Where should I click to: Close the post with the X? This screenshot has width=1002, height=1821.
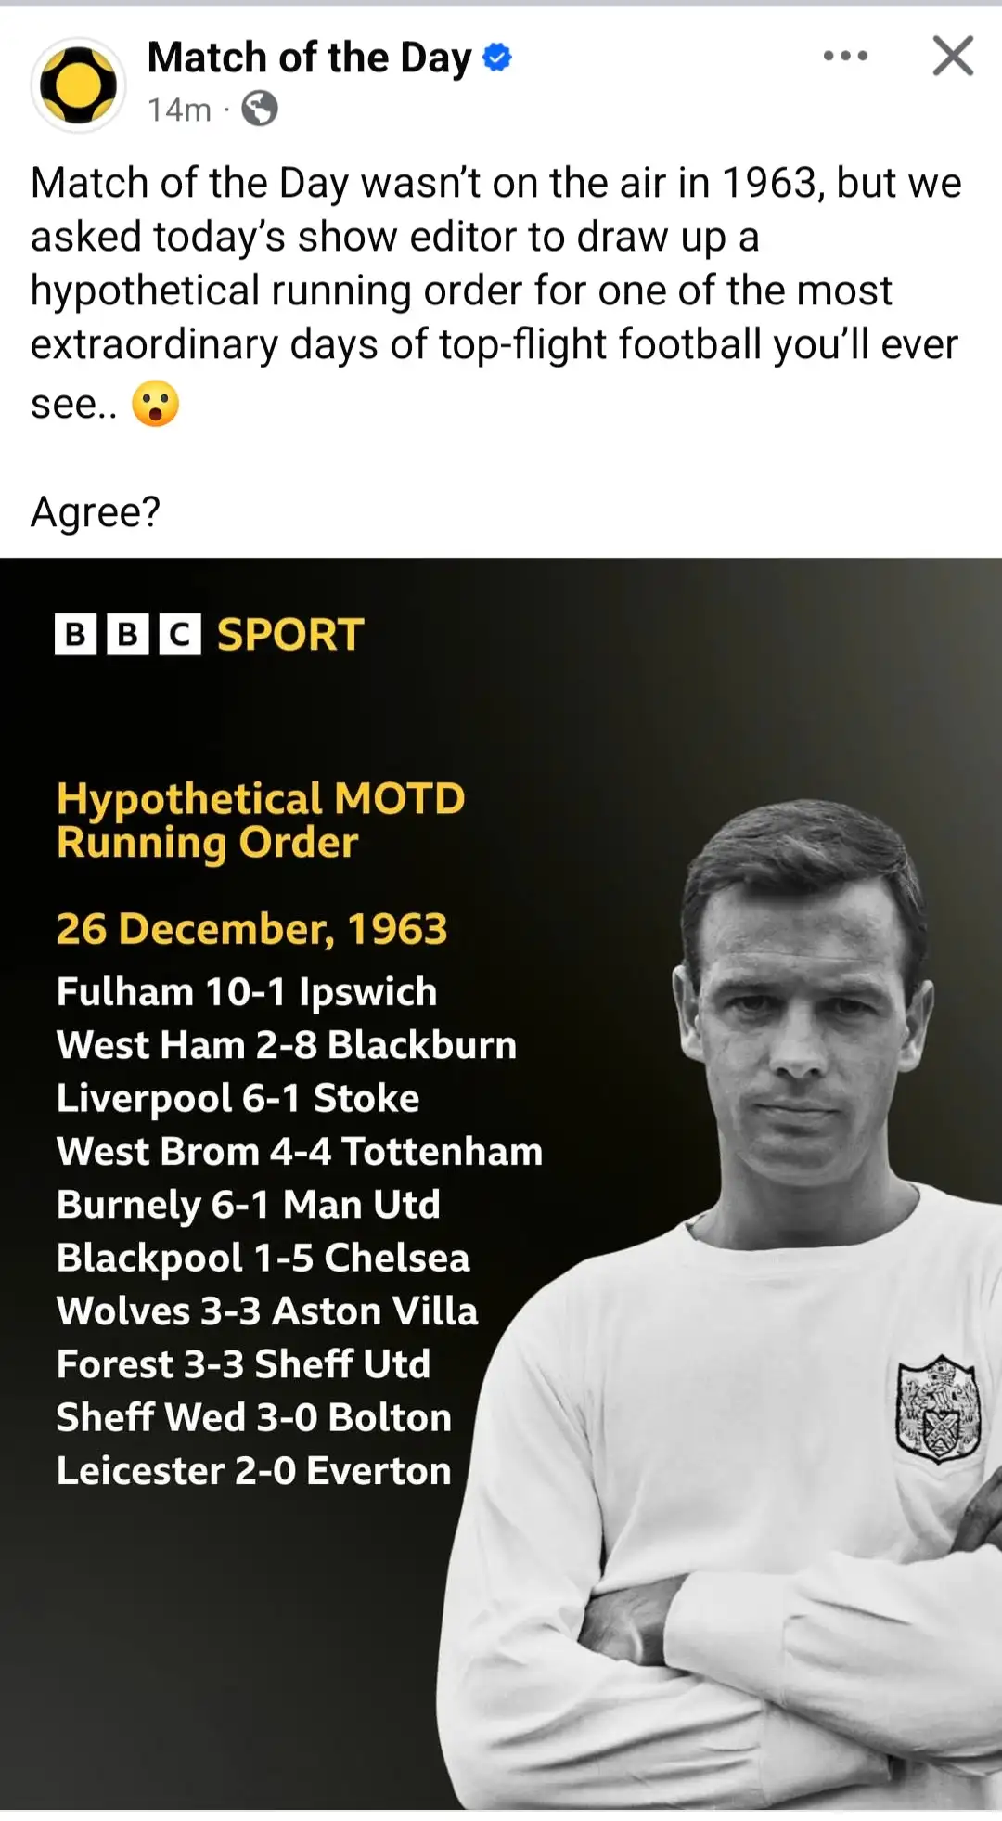[x=953, y=57]
